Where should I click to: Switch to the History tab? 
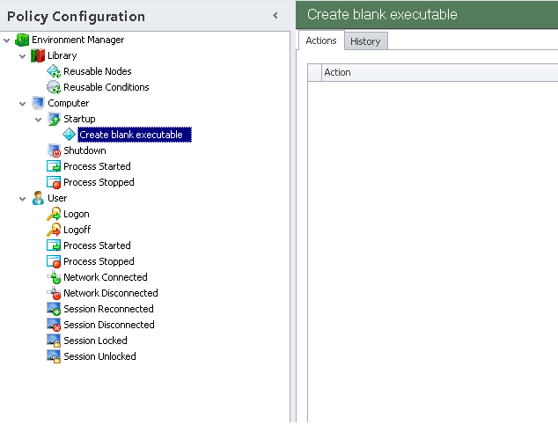point(364,41)
